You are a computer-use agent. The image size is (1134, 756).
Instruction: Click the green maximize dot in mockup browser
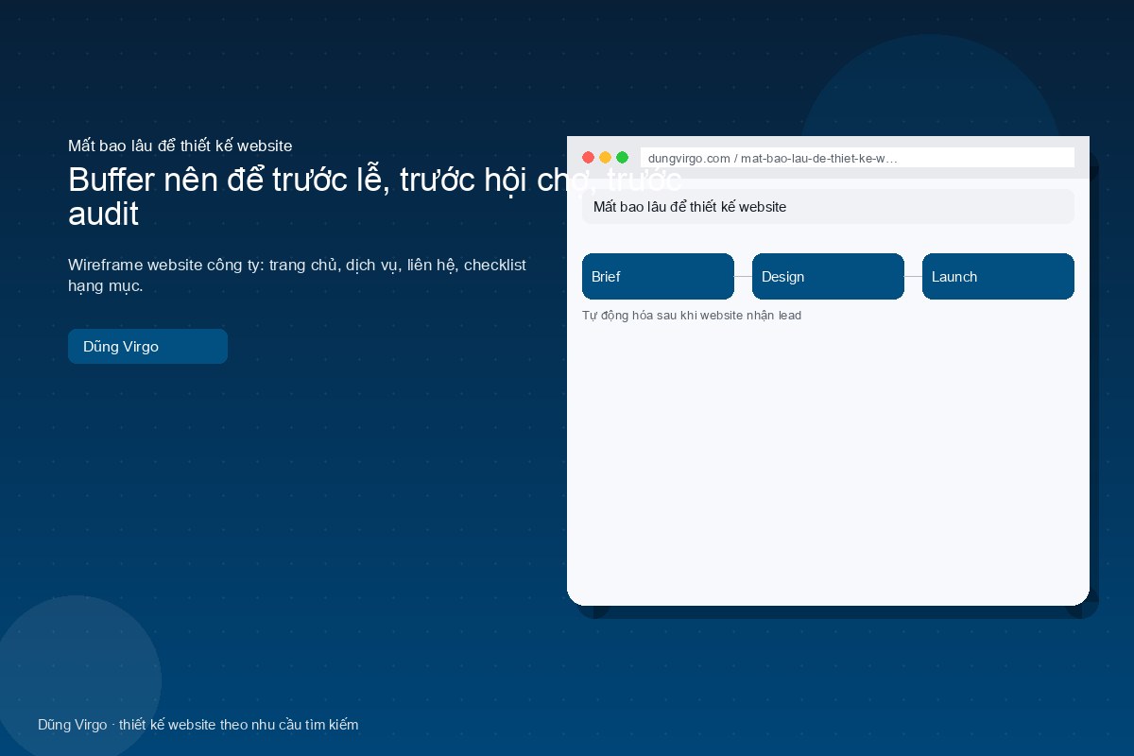[622, 158]
